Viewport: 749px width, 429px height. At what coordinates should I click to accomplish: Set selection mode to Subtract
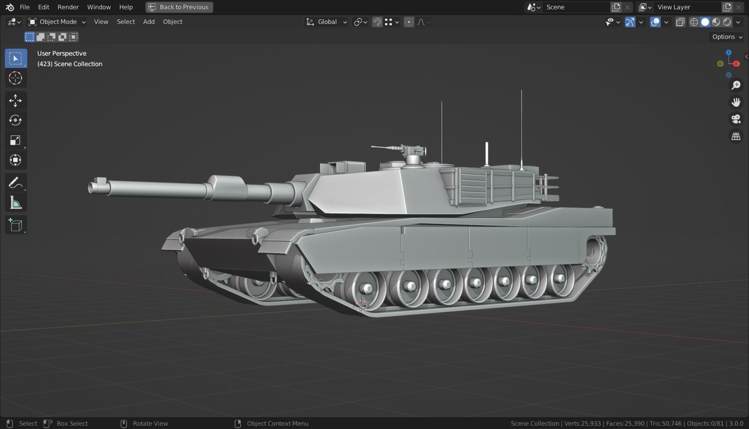tap(52, 37)
